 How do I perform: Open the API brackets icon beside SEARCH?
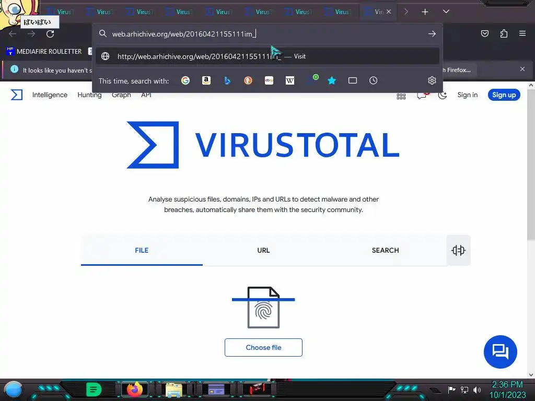[458, 250]
